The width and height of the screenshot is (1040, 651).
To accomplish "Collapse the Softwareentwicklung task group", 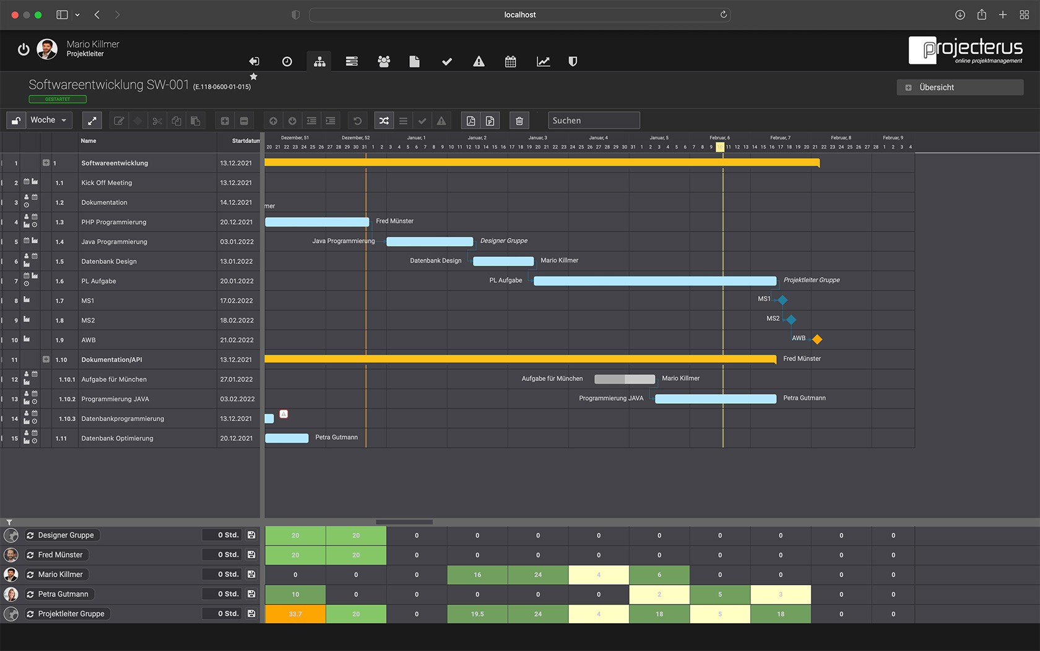I will pos(46,163).
